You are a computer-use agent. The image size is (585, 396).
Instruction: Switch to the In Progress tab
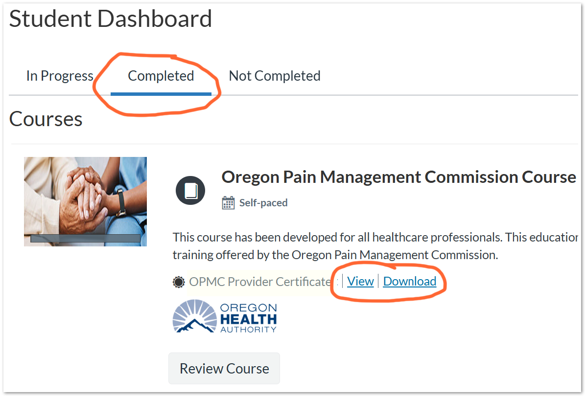click(x=60, y=76)
